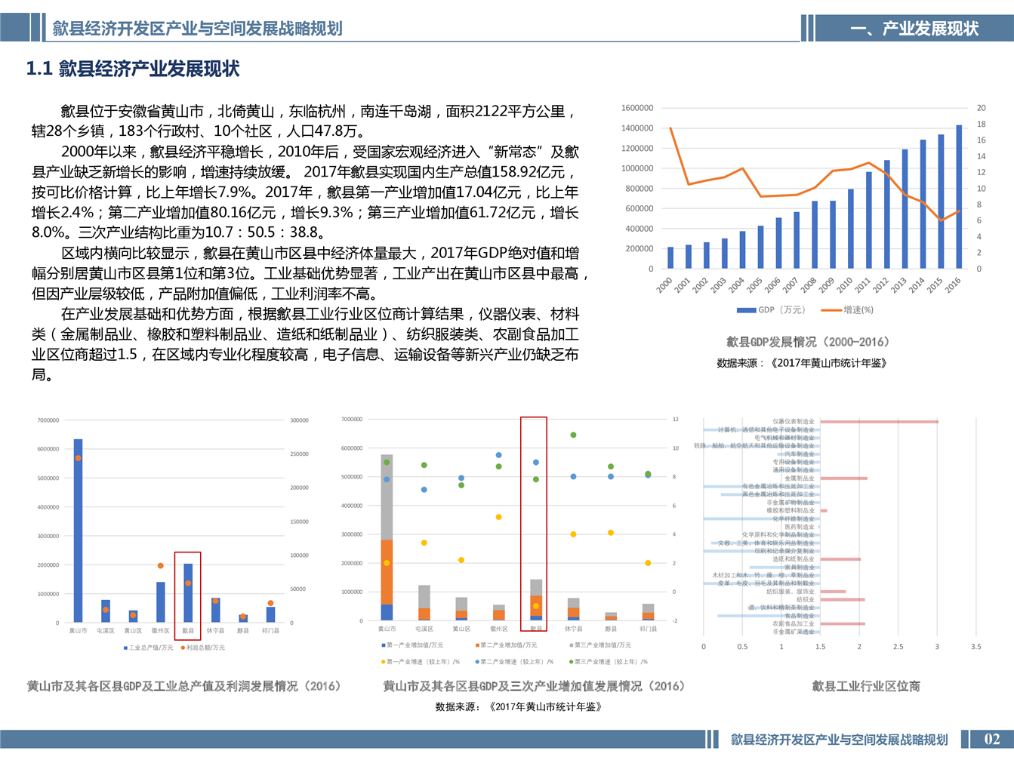Click the source note under the GDP line chart

click(x=802, y=363)
